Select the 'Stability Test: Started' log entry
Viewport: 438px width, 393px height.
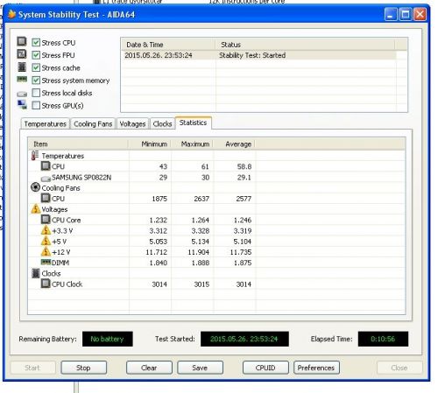[252, 55]
